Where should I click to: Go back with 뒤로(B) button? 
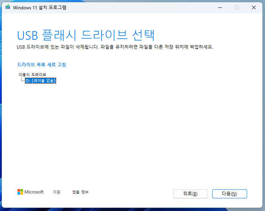click(x=191, y=194)
